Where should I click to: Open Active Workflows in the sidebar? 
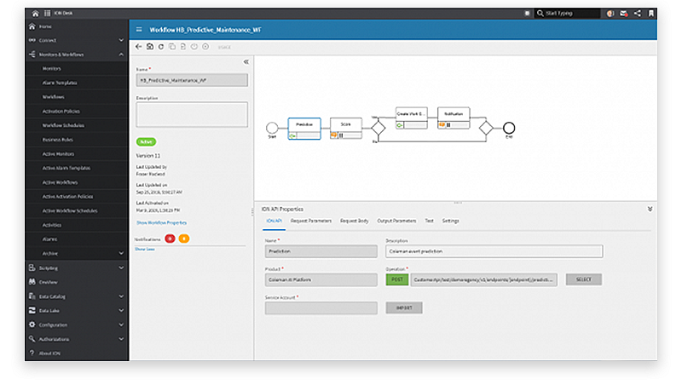click(x=77, y=182)
